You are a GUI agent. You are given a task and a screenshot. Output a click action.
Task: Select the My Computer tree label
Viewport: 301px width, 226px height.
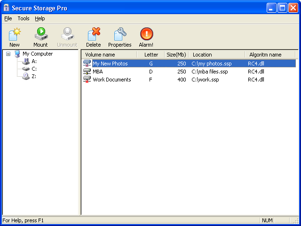[38, 54]
